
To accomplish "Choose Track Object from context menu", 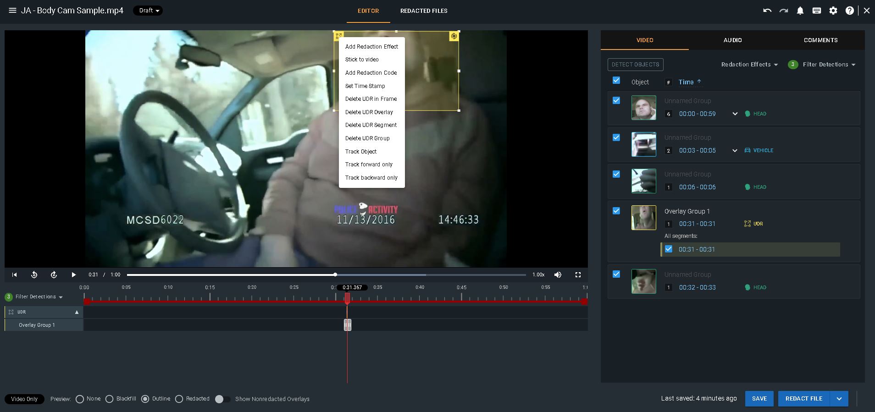I will pyautogui.click(x=361, y=151).
